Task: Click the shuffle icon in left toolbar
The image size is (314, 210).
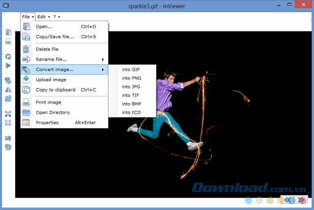Action: coord(8,138)
